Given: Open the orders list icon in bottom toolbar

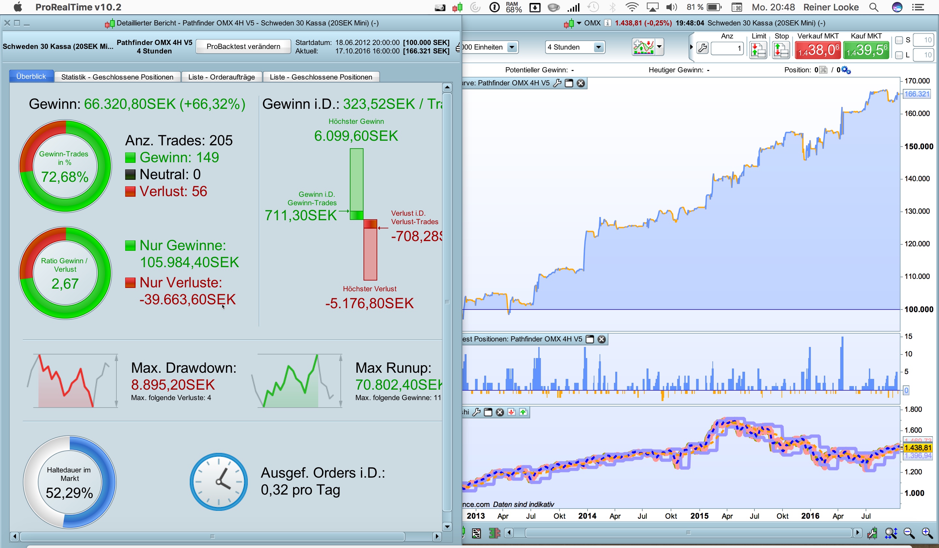Looking at the screenshot, I should tap(476, 533).
